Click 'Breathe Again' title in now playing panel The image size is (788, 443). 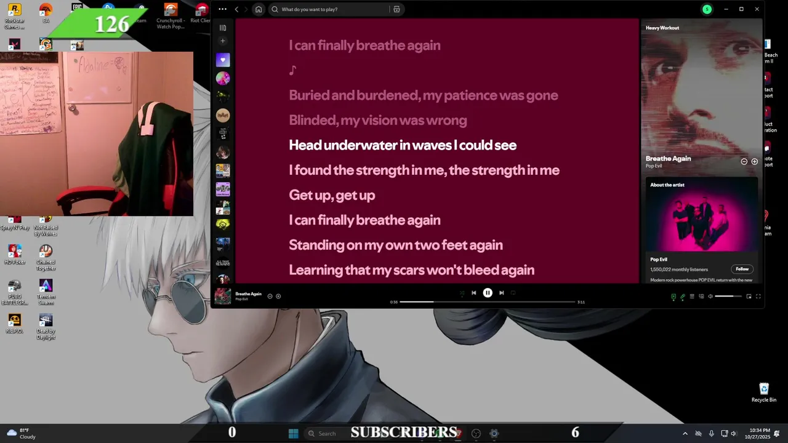coord(668,159)
